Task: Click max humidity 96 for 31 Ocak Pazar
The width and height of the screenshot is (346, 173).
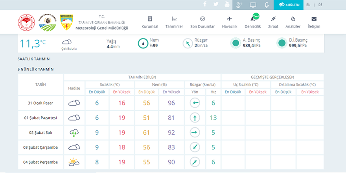Action: click(x=171, y=103)
